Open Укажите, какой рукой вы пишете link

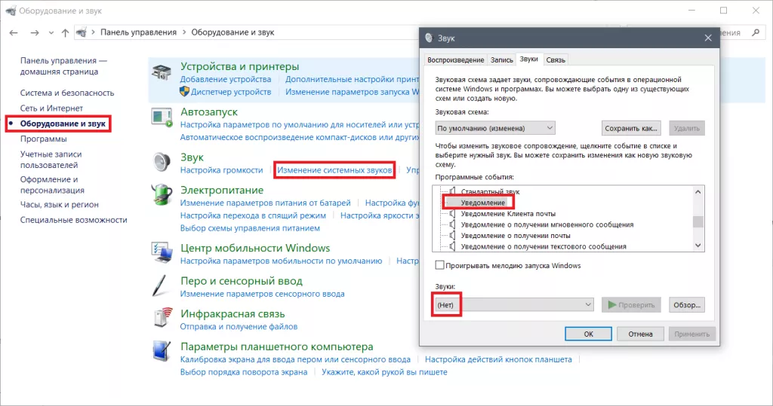point(384,372)
